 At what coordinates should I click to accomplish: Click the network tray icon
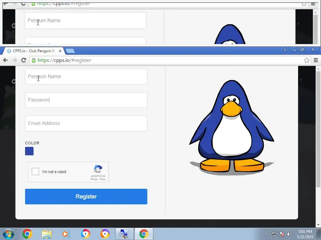coord(274,234)
